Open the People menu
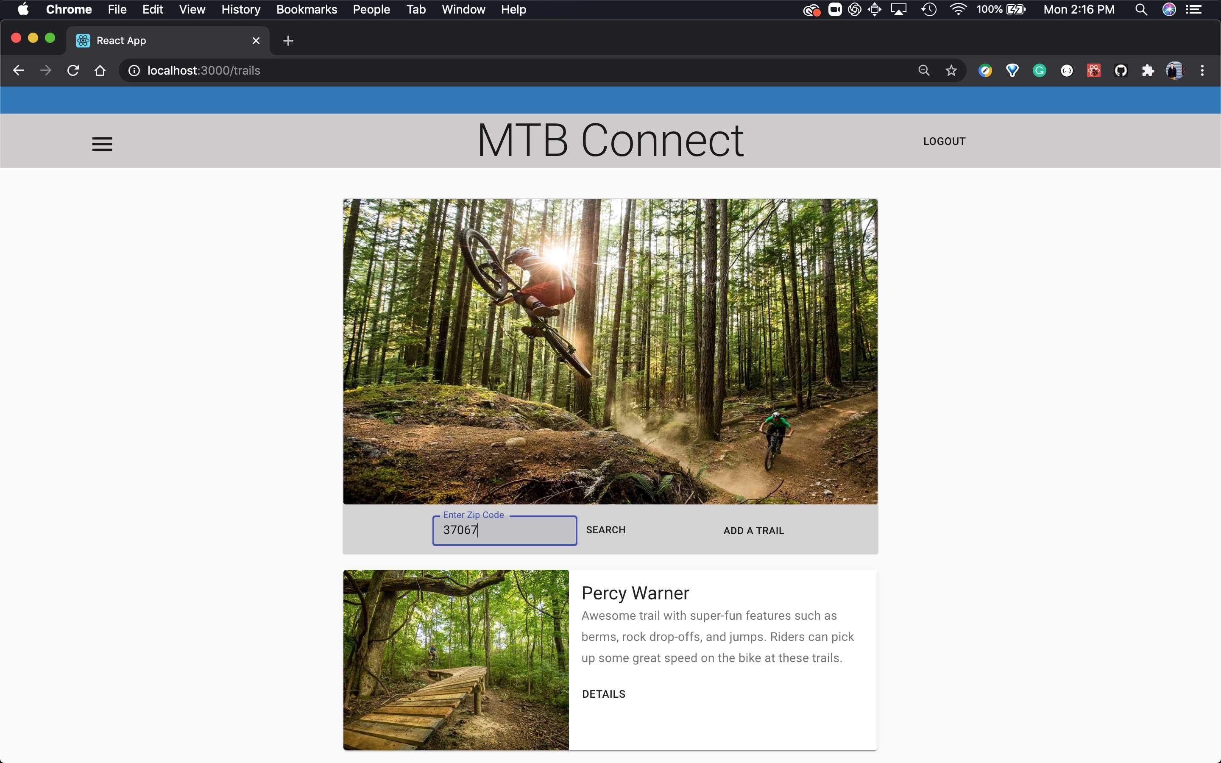Image resolution: width=1221 pixels, height=763 pixels. tap(371, 10)
